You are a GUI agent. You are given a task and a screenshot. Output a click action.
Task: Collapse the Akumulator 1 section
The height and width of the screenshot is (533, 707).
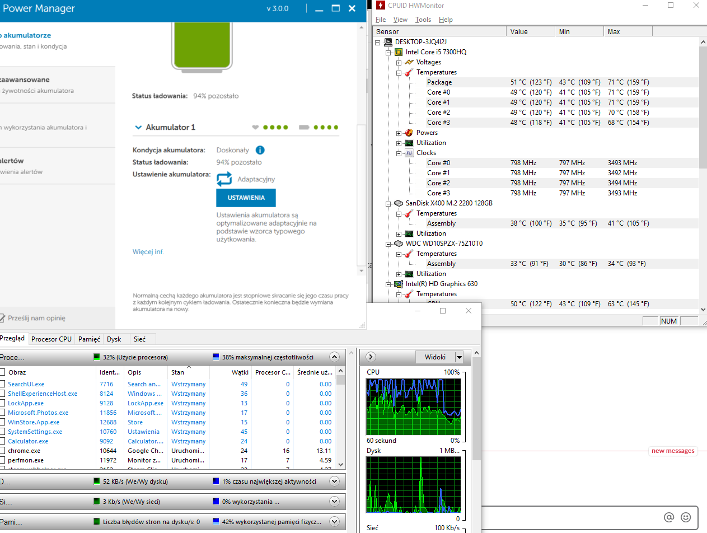point(138,128)
